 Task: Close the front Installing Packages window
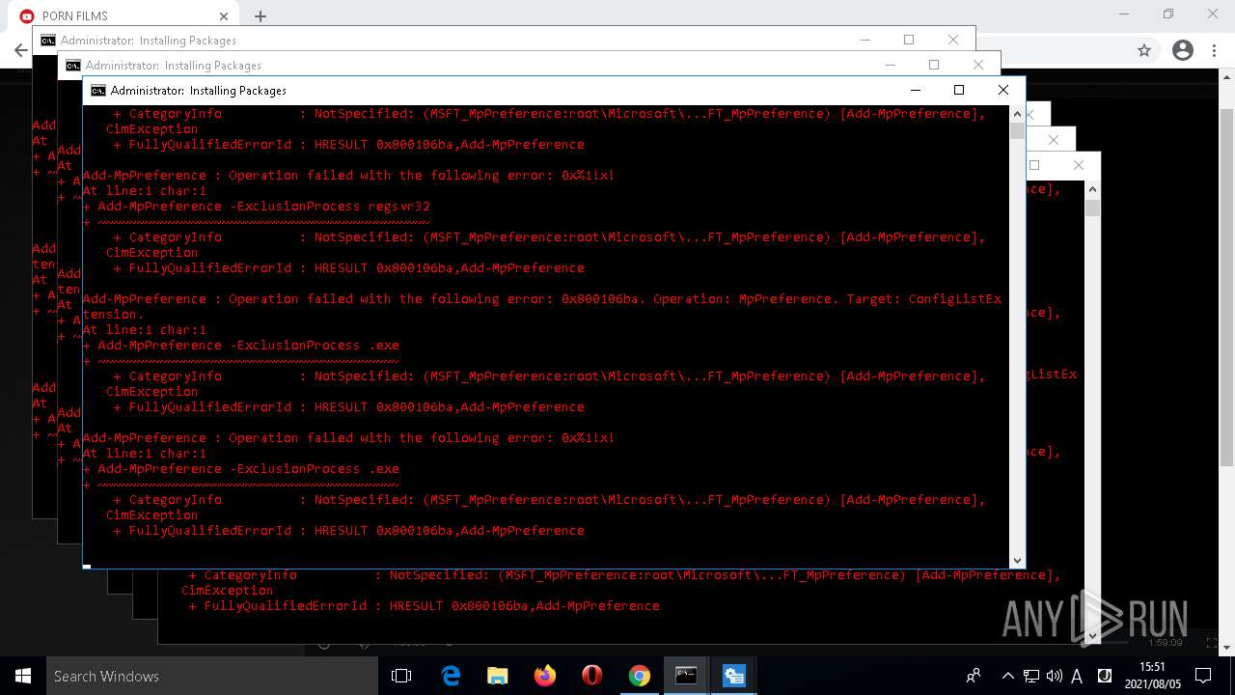(x=1003, y=90)
